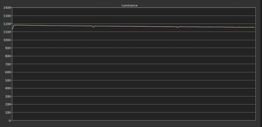The height and width of the screenshot is (127, 262).
Task: Click the 700 y-axis label
Action: (7, 64)
